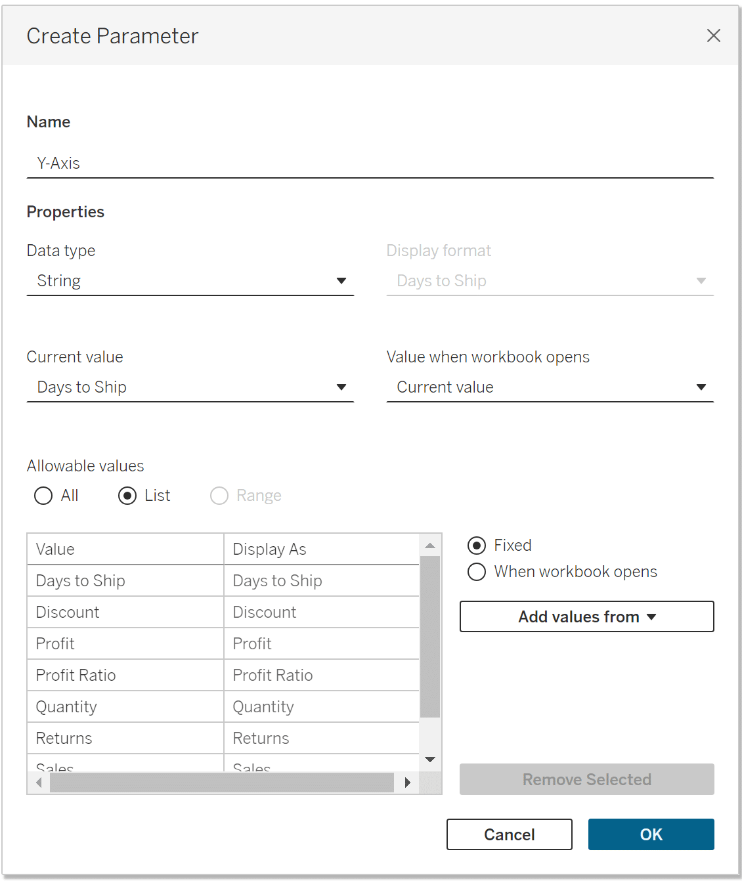Click the list scroll left arrow

(x=39, y=783)
